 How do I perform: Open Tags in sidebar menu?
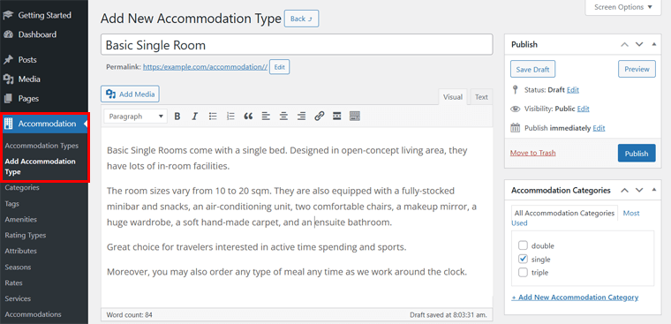[x=12, y=204]
